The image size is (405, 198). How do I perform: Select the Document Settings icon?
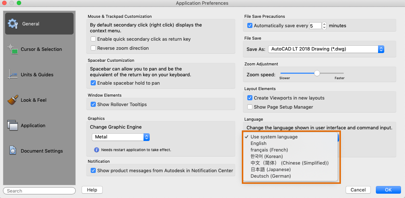(x=13, y=151)
